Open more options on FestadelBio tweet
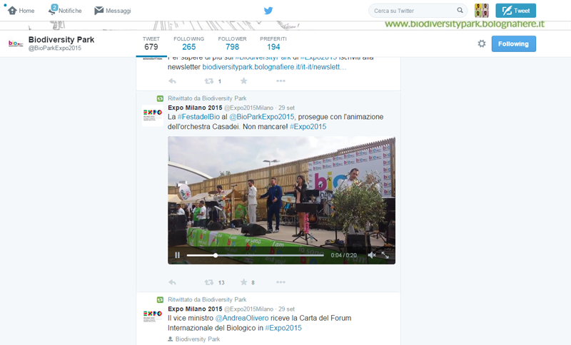Screen dimensions: 571x345 tap(281, 282)
